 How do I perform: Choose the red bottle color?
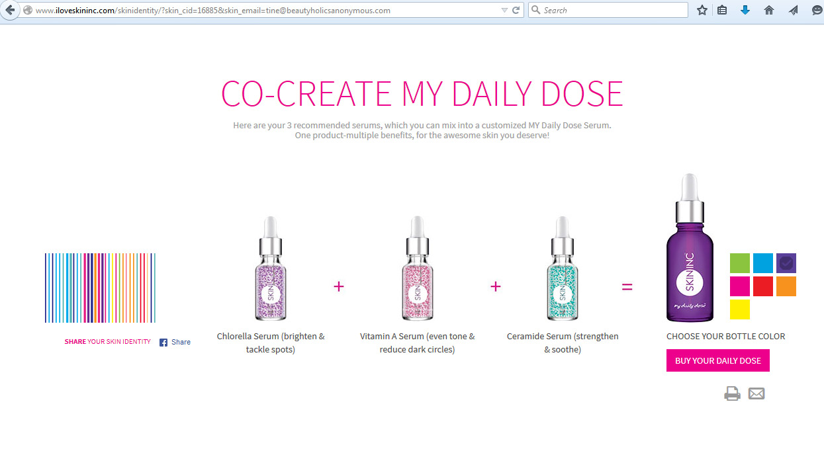click(x=763, y=286)
